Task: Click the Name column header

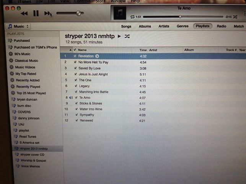Action: tap(82, 50)
